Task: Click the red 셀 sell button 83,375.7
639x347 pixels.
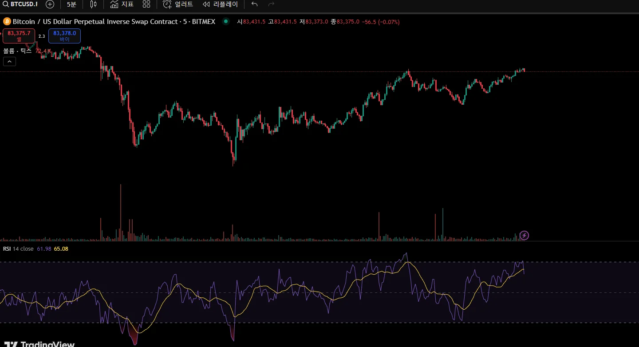Action: (19, 35)
